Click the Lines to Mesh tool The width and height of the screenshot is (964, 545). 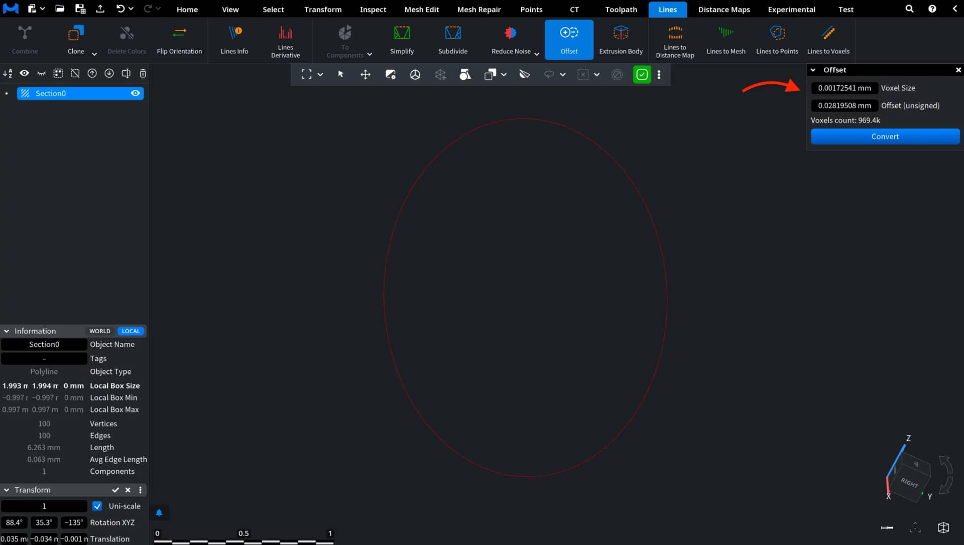click(726, 40)
